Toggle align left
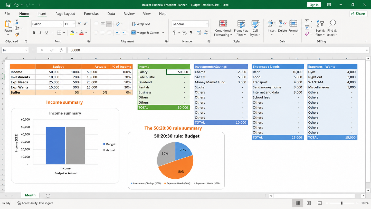 (x=96, y=33)
